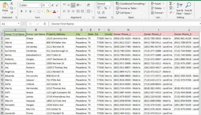Image resolution: width=201 pixels, height=115 pixels.
Task: Apply Percent Style
Action: click(x=106, y=8)
